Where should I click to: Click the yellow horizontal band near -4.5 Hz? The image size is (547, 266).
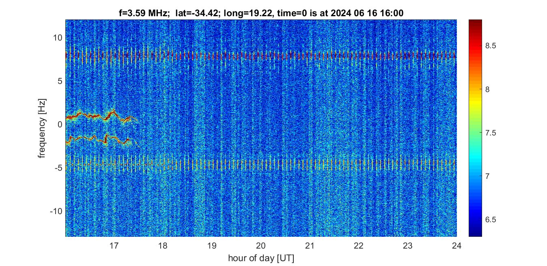[x=260, y=163]
